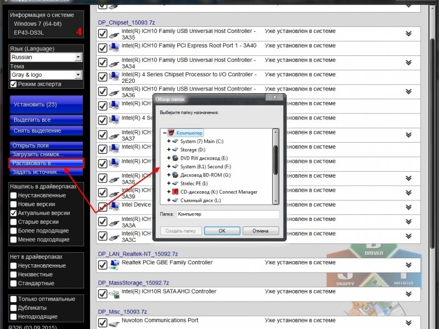
Task: Expand details chevron for Nuvoton Communications Port
Action: pos(408,323)
